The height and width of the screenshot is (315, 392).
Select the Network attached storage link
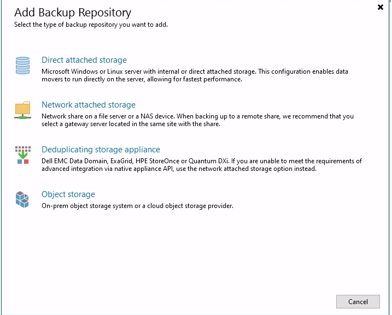(89, 105)
